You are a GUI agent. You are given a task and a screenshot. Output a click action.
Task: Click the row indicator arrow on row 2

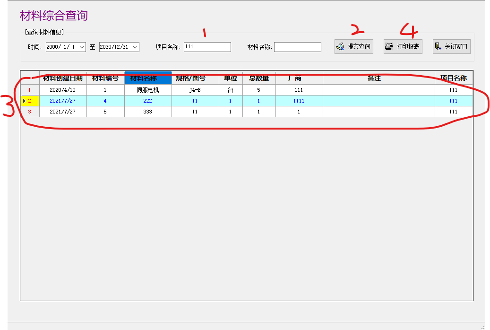[24, 101]
